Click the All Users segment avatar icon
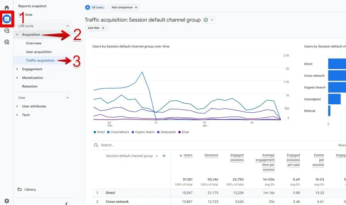This screenshot has height=205, width=346. click(88, 7)
